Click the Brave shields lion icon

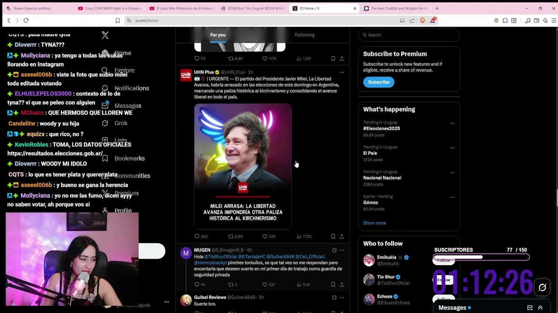point(422,20)
